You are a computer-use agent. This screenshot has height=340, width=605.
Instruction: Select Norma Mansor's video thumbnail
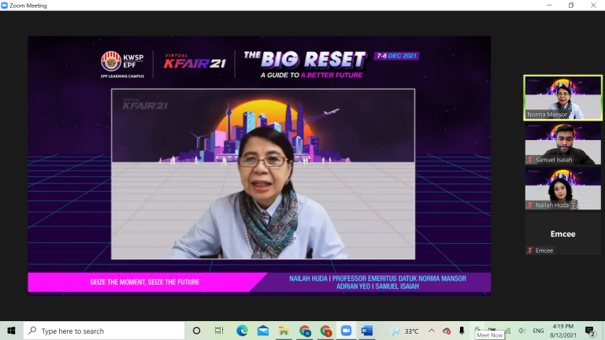[x=562, y=98]
